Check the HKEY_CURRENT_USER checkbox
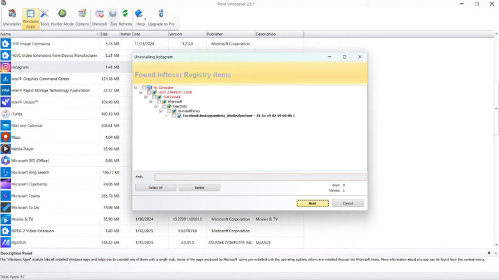Screen dimensions: 499x280 pos(149,92)
